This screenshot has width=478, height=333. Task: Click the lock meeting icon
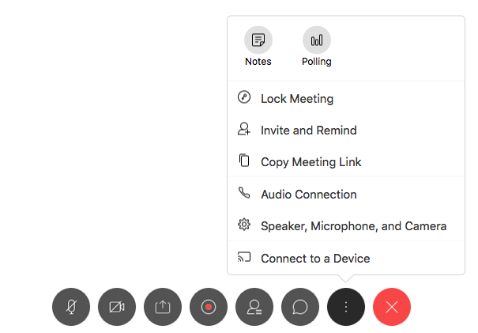[244, 98]
